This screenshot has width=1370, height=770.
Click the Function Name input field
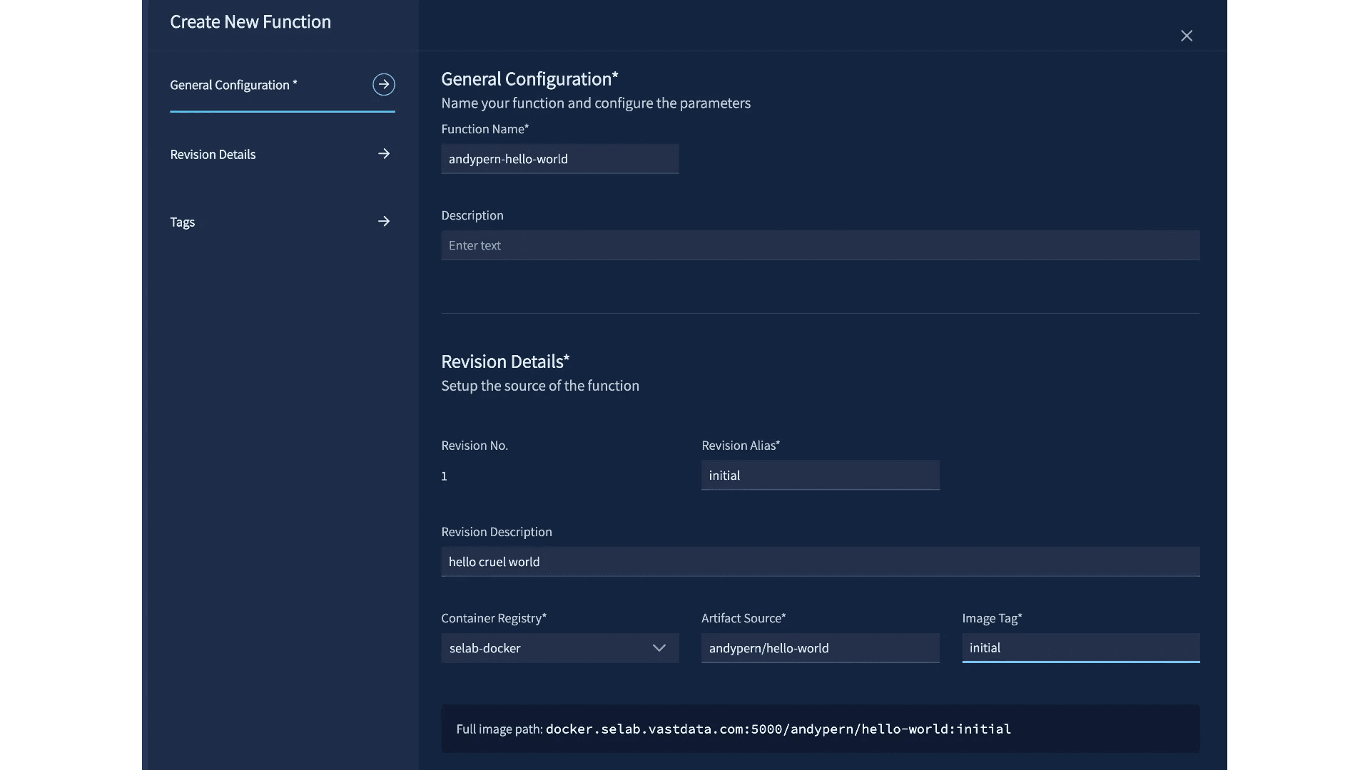click(559, 159)
